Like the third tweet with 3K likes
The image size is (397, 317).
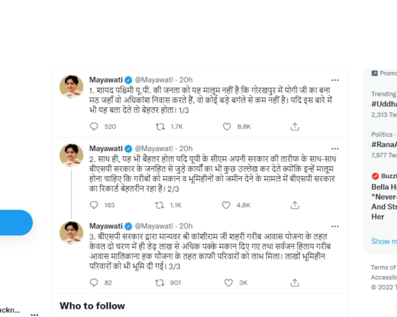click(x=228, y=283)
